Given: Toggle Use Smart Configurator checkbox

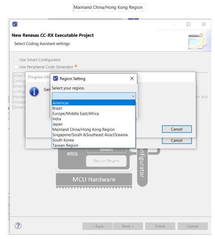Looking at the screenshot, I should click(16, 60).
